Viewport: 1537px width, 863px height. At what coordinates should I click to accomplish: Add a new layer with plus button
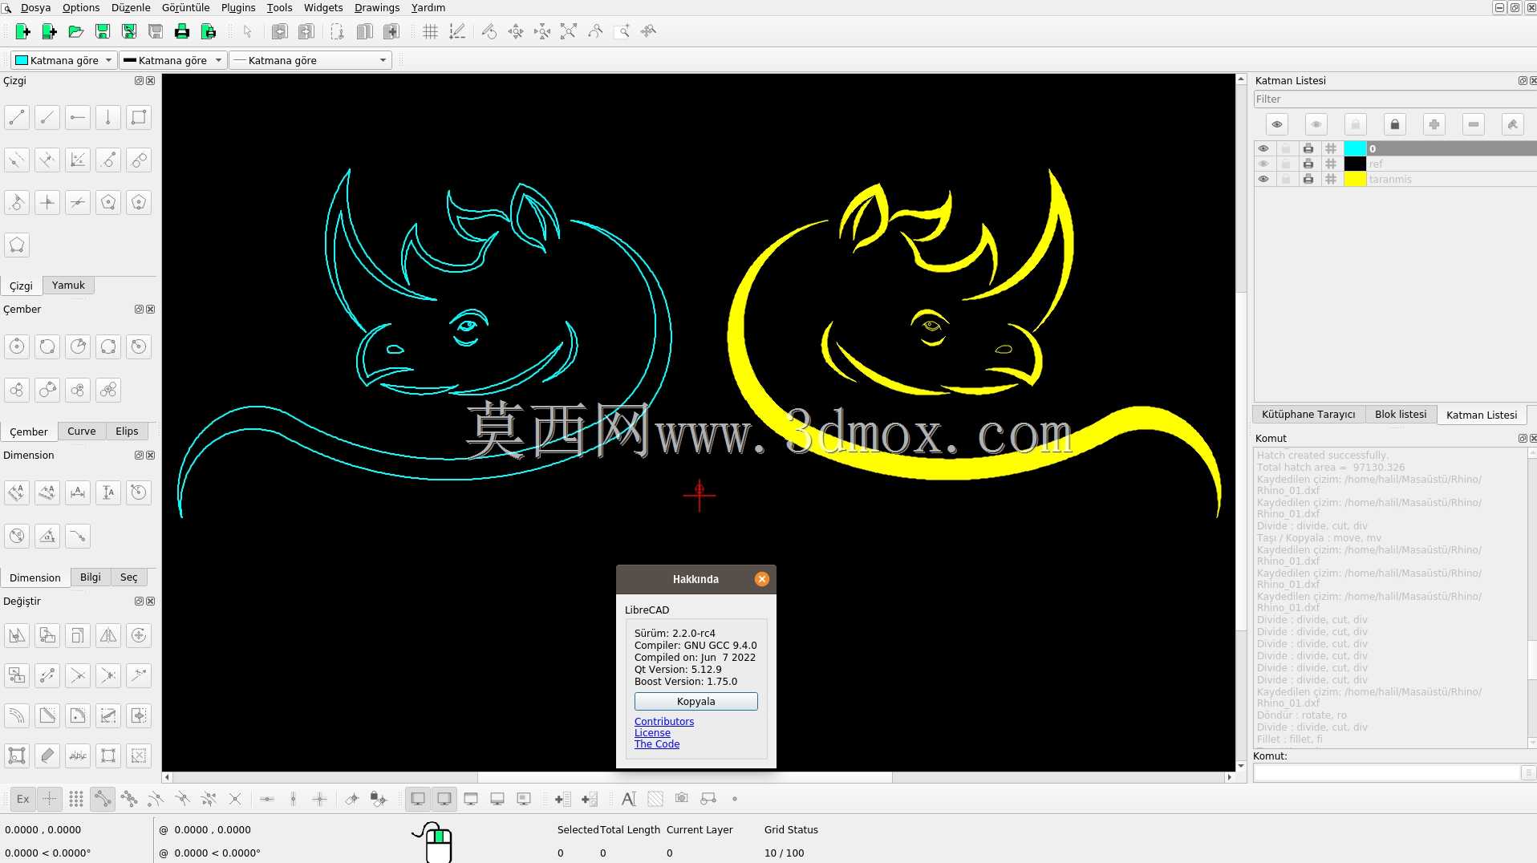(x=1434, y=124)
